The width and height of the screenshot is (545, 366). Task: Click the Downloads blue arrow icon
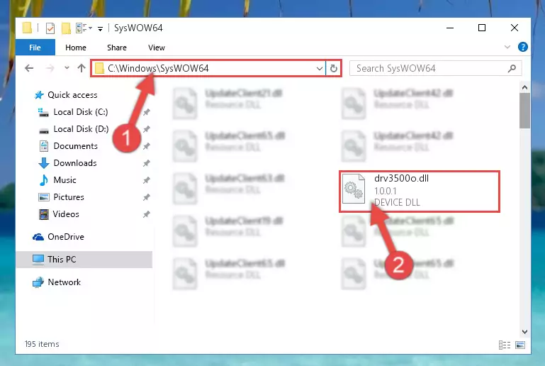[44, 163]
